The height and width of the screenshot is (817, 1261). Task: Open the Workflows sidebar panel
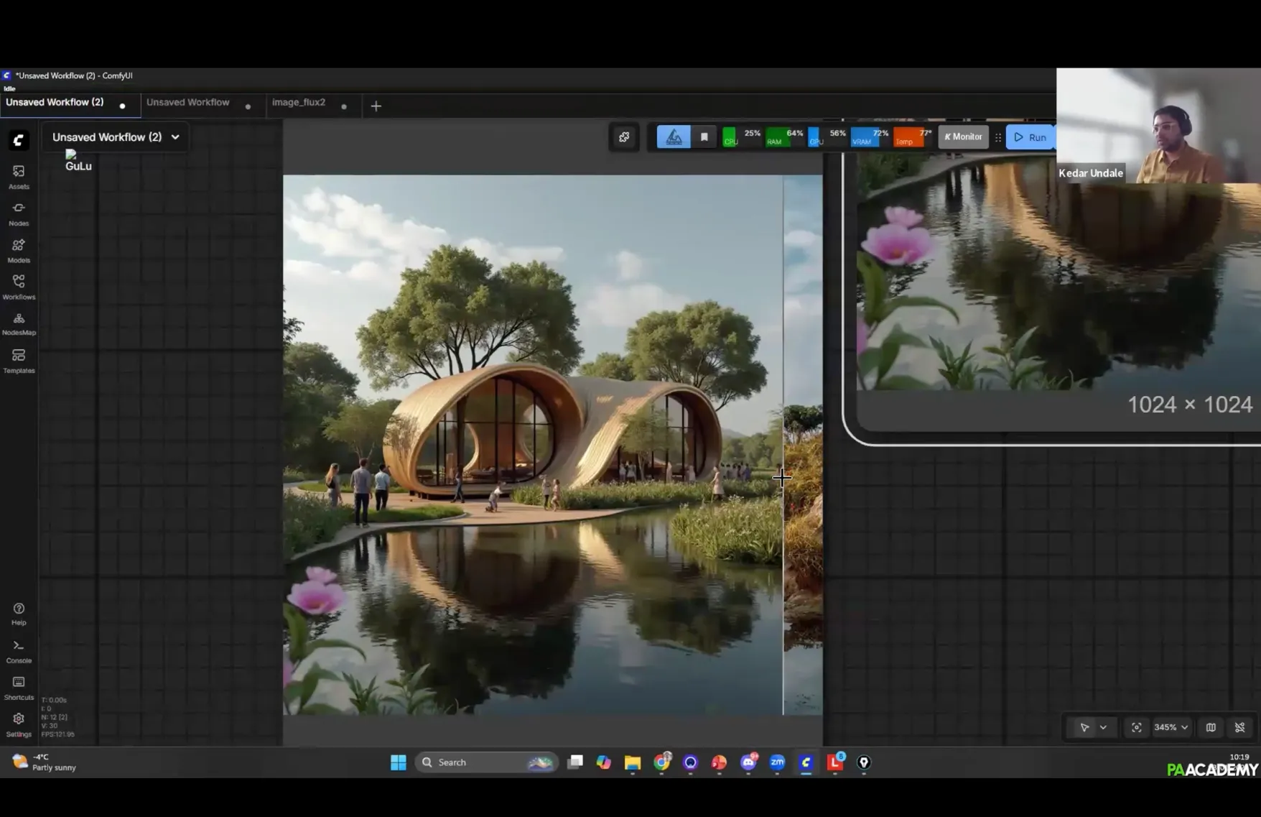click(19, 286)
